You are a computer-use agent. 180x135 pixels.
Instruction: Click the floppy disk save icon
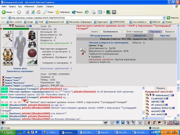pos(123,123)
